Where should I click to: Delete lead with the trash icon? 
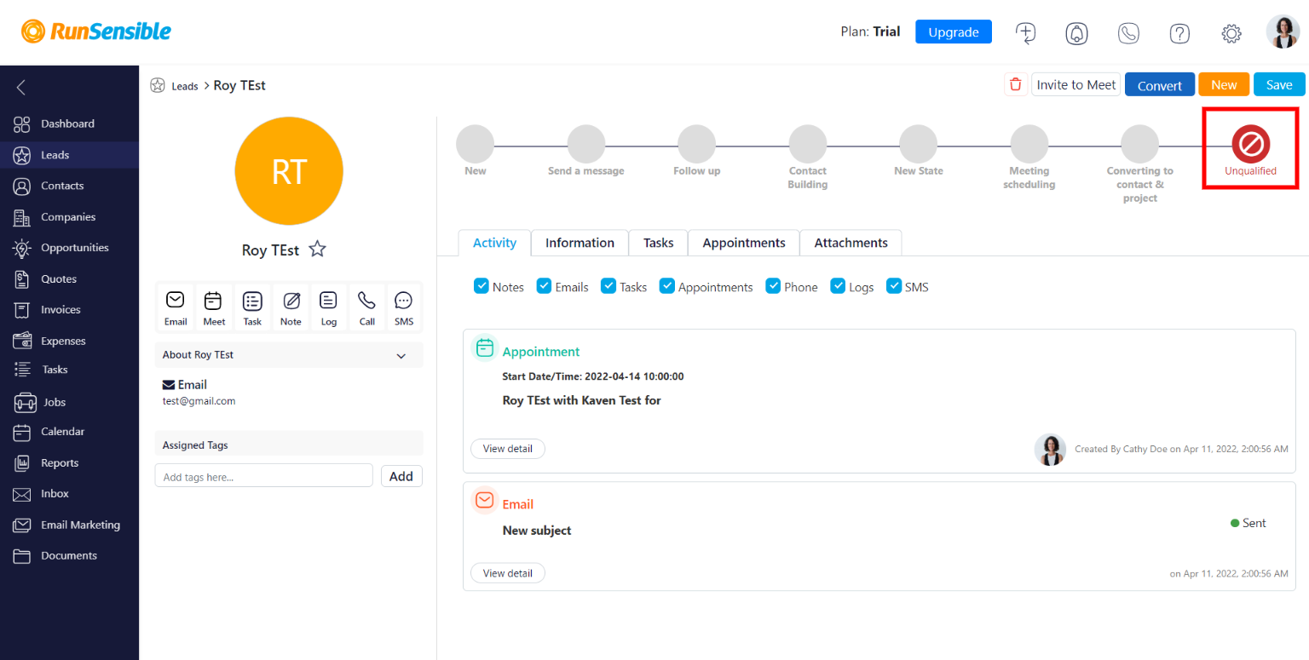(1015, 84)
